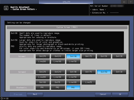Image resolution: width=134 pixels, height=100 pixels.
Task: Select Line200 for Screen1
Action: [43, 62]
